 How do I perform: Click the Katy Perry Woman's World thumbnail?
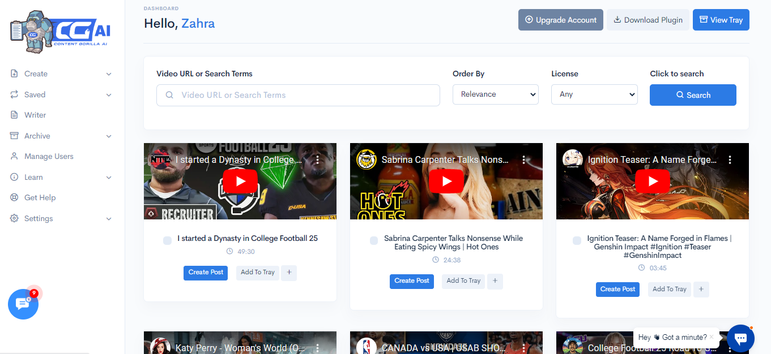click(x=240, y=343)
